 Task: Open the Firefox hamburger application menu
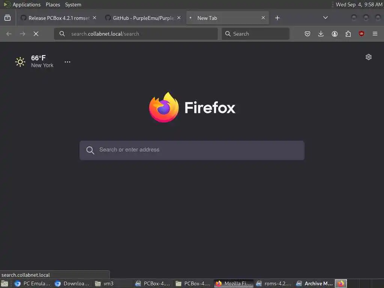coord(375,34)
